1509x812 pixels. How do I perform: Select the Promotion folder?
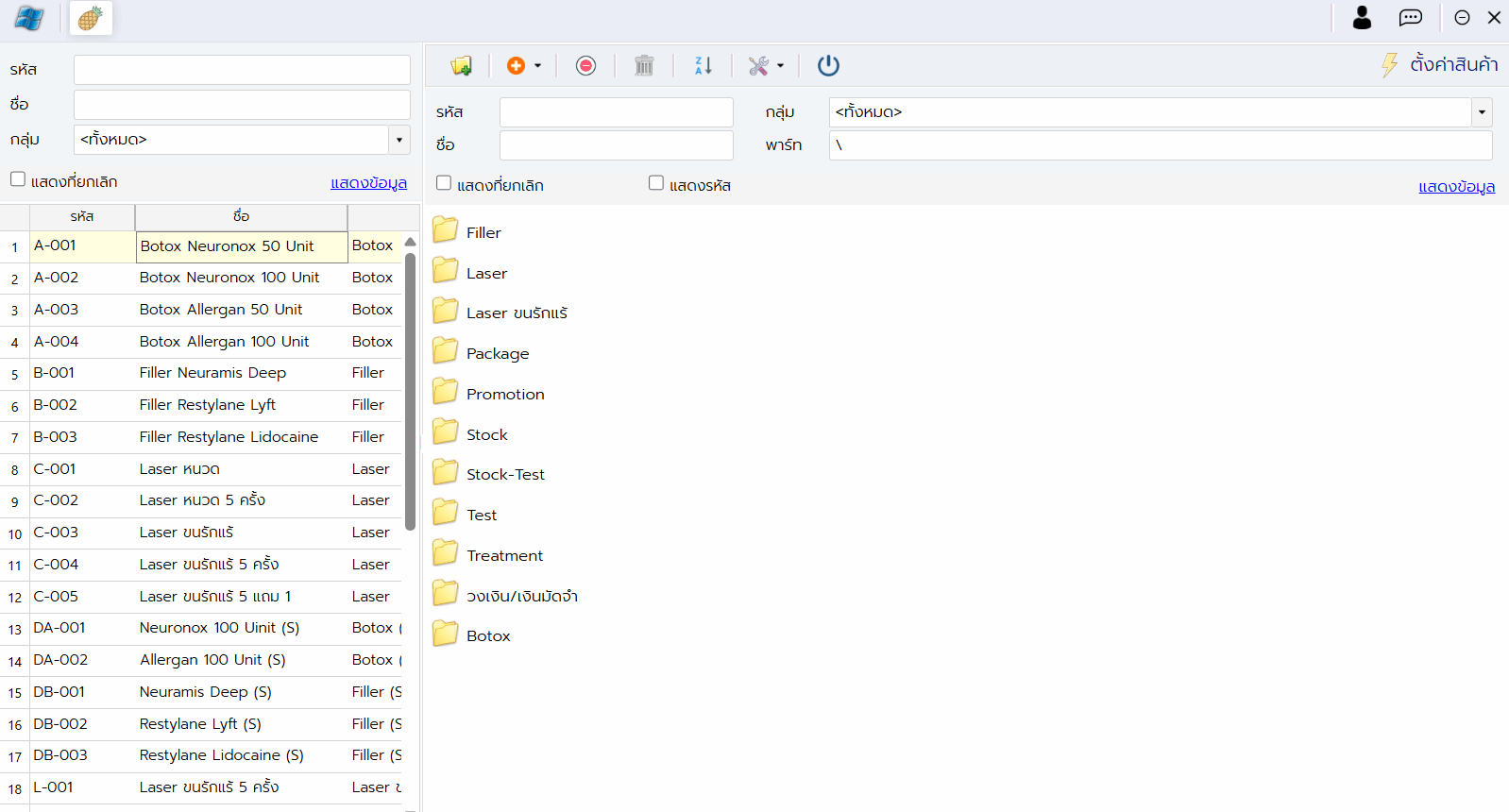coord(505,394)
